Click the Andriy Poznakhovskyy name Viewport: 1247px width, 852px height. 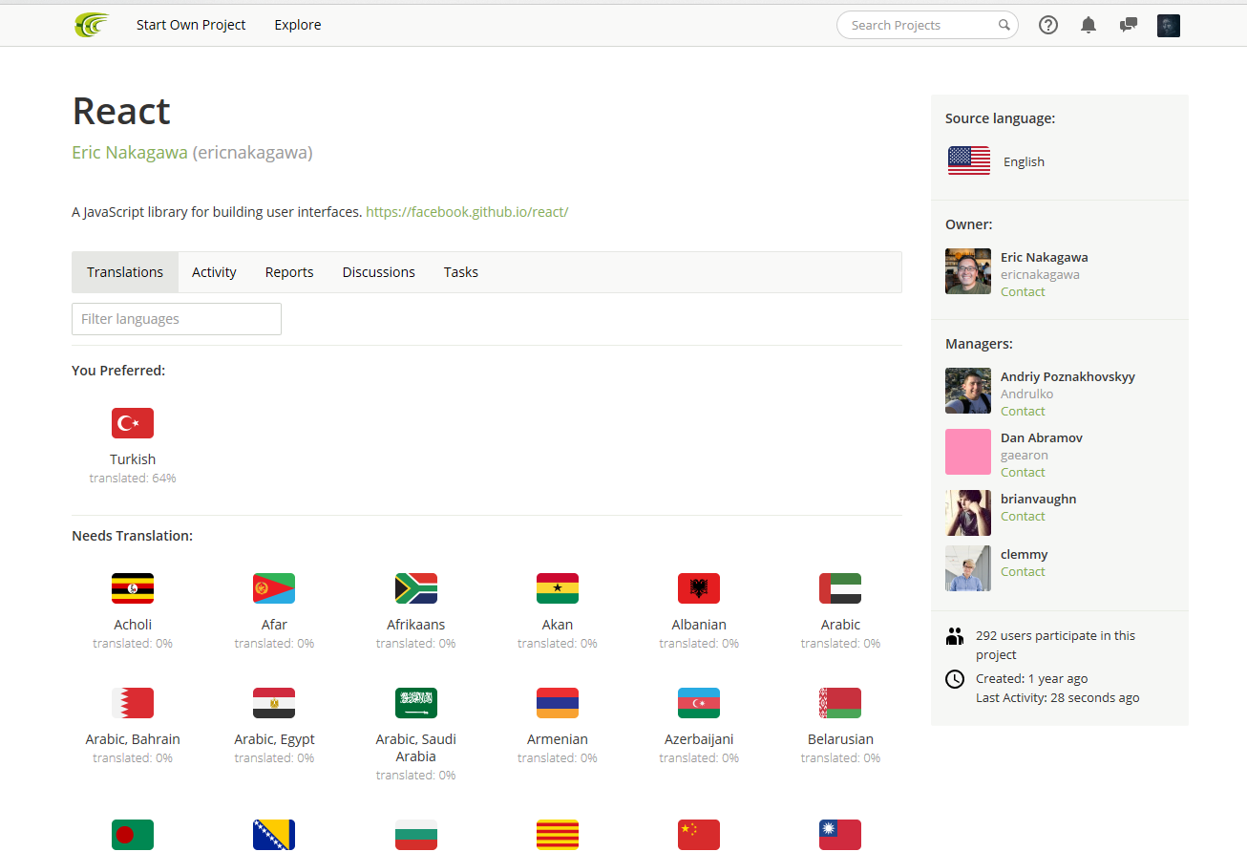tap(1067, 377)
